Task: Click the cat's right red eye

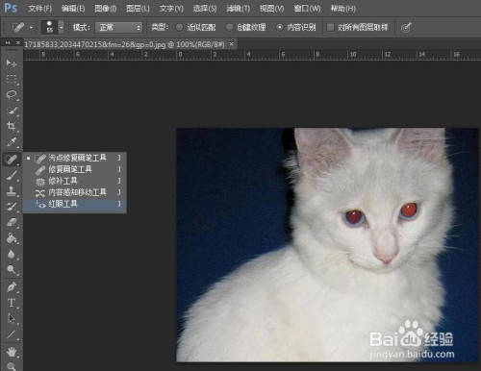Action: coord(409,210)
